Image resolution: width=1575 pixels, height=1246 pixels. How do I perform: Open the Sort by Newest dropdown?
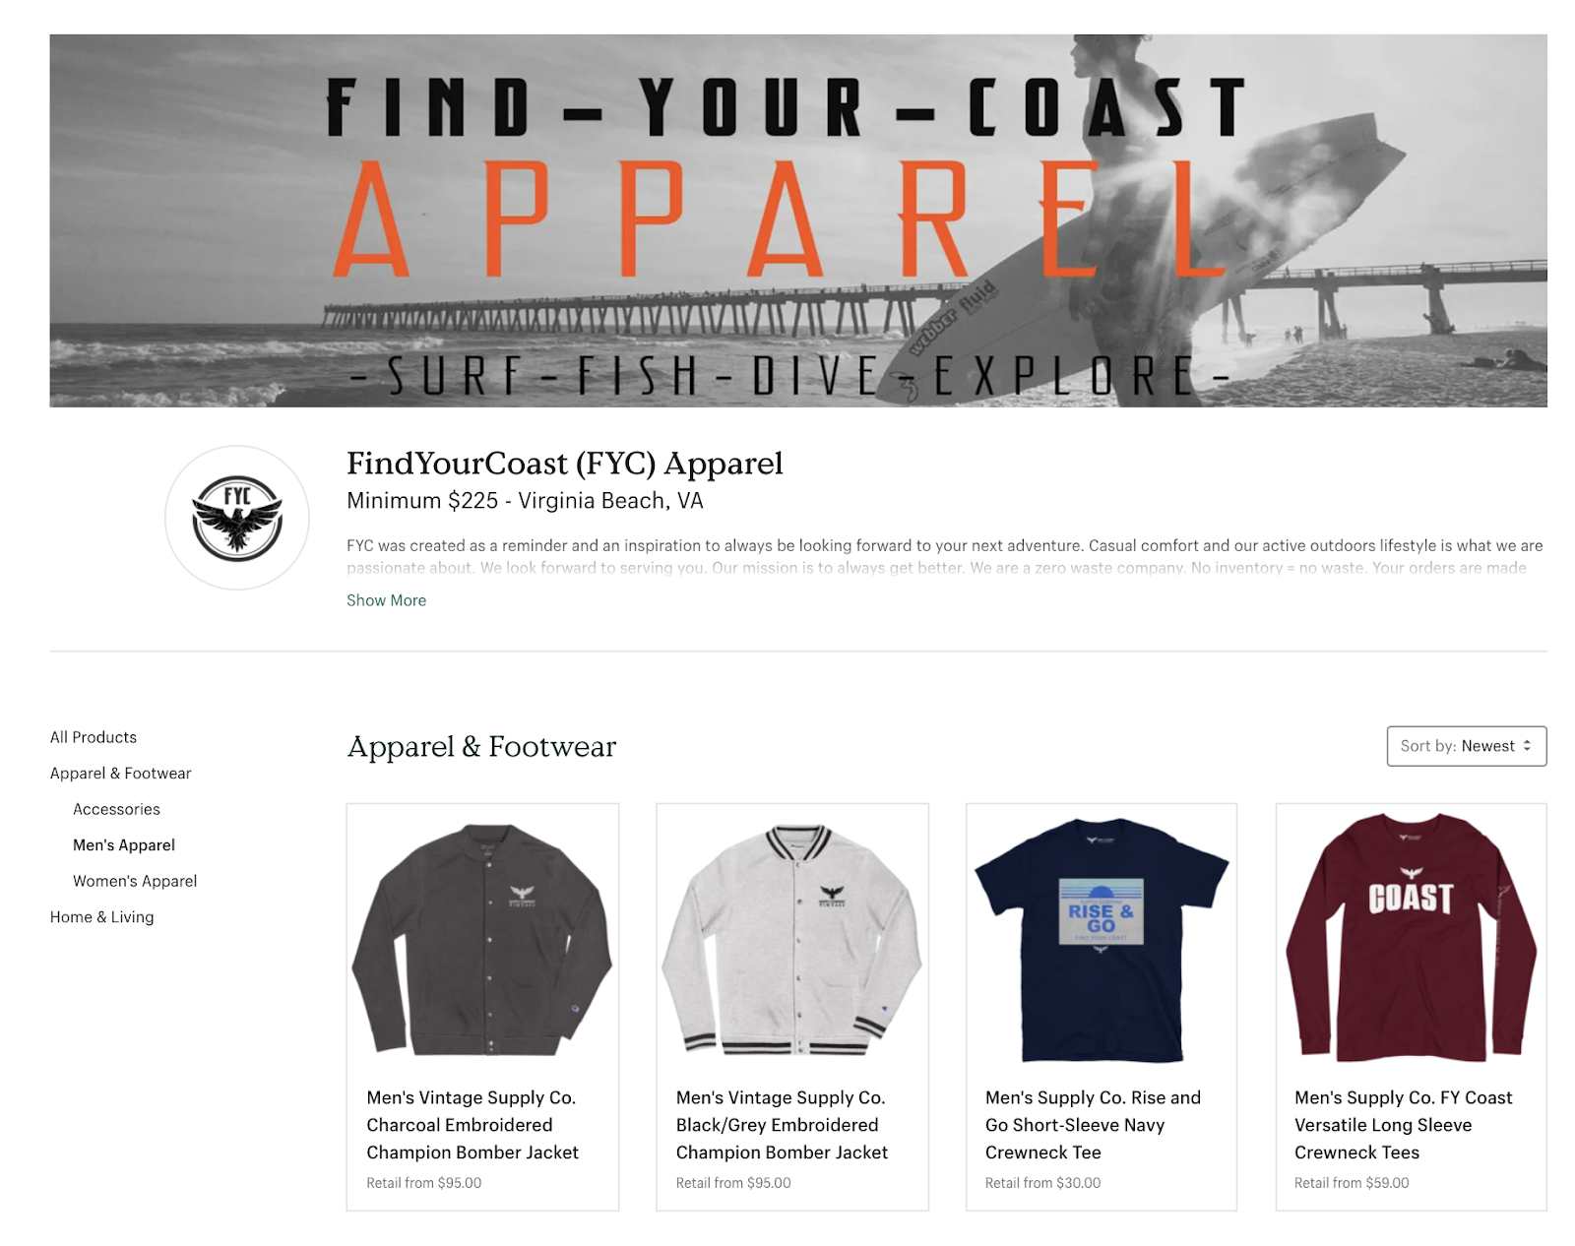1466,746
